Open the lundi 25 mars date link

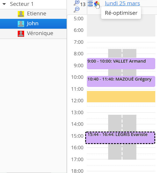click(122, 3)
